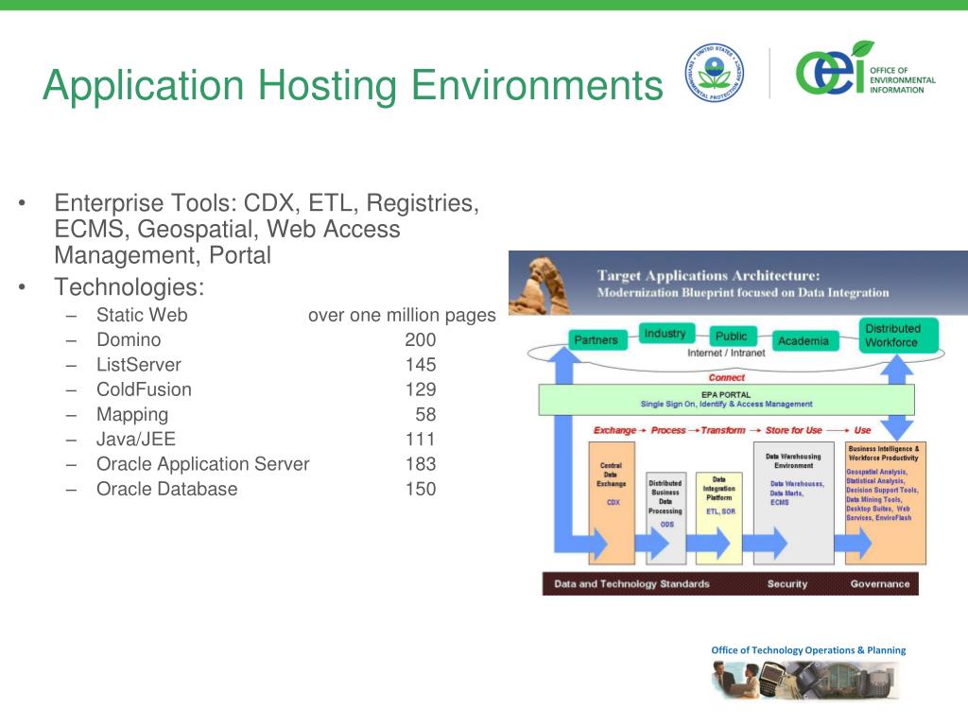Click the red 'Store for Use' label
This screenshot has width=968, height=726.
793,430
